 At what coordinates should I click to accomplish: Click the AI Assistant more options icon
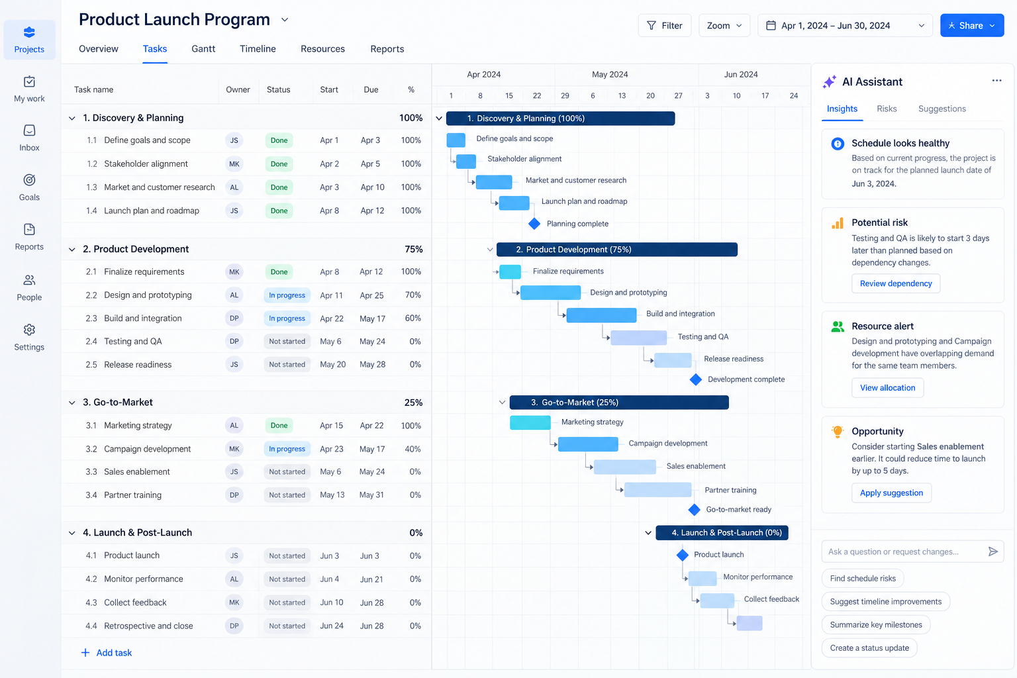[996, 81]
